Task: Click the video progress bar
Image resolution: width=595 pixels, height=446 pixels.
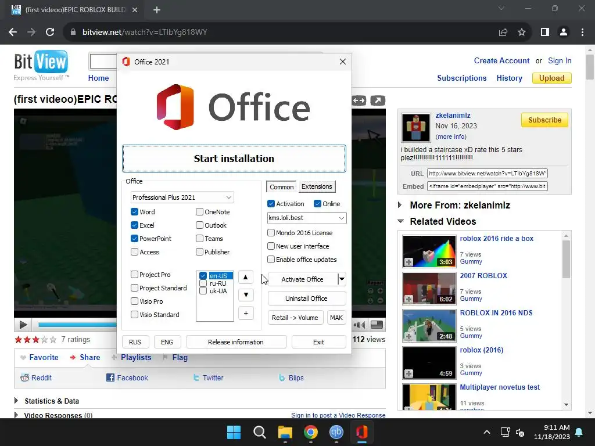Action: (x=77, y=325)
